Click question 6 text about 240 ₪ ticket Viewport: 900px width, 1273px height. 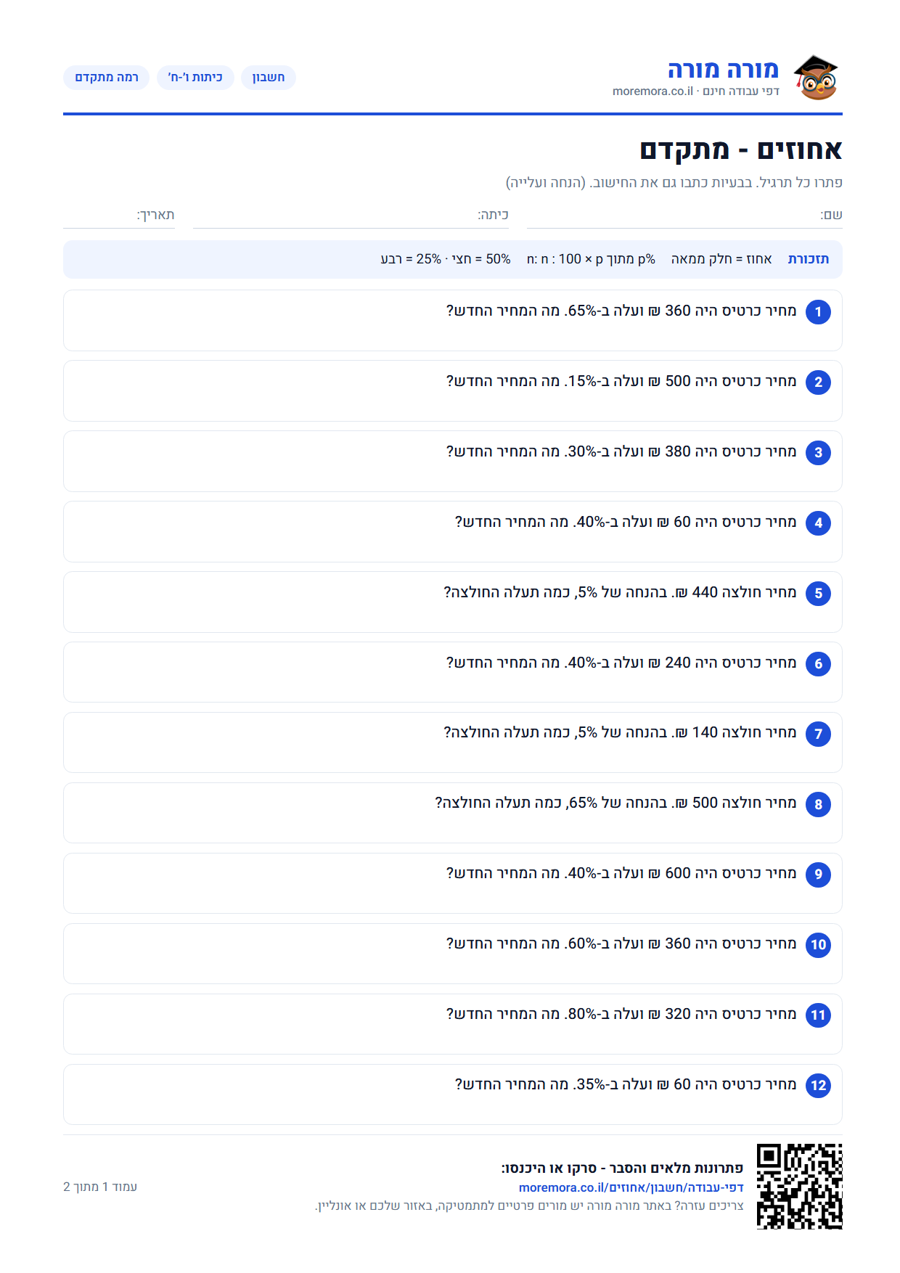click(621, 663)
